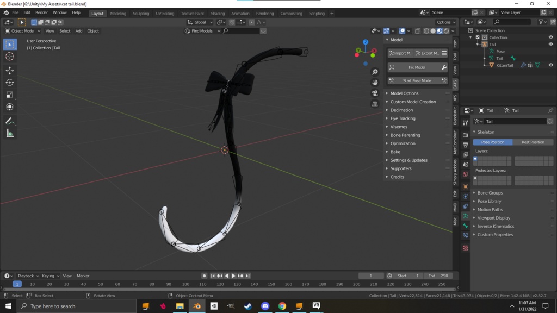557x313 pixels.
Task: Switch skeleton to Rest Position
Action: (x=533, y=142)
